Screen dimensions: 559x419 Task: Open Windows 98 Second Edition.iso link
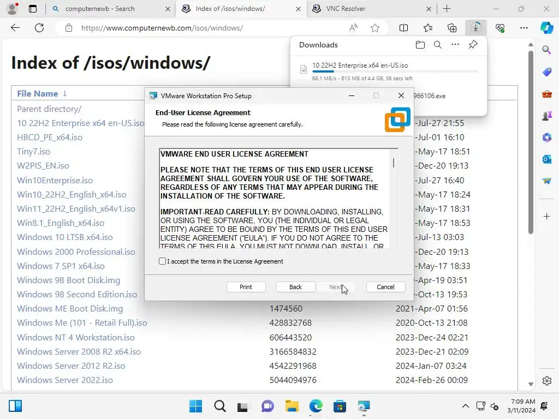(x=77, y=294)
